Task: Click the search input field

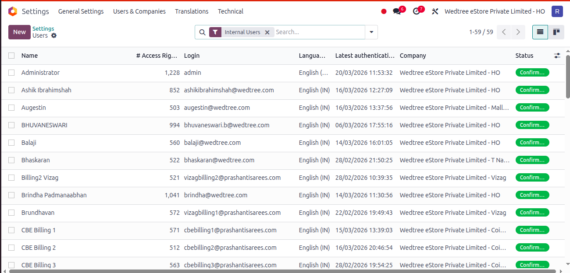Action: pyautogui.click(x=319, y=32)
